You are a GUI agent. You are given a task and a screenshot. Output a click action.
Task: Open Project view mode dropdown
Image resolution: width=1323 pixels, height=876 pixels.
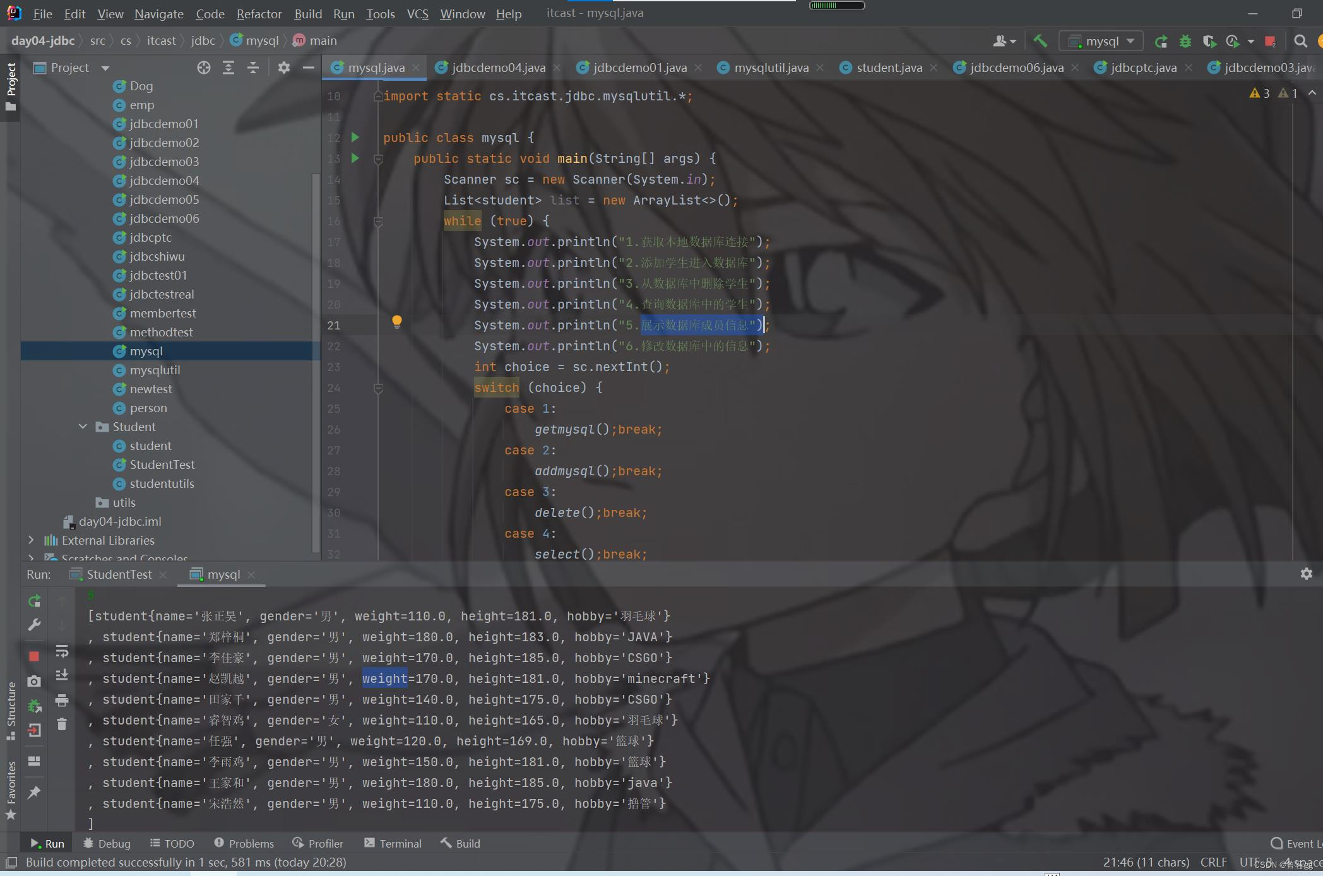(x=105, y=68)
